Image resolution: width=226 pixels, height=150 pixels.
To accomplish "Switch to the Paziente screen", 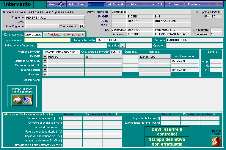I will tap(194, 4).
